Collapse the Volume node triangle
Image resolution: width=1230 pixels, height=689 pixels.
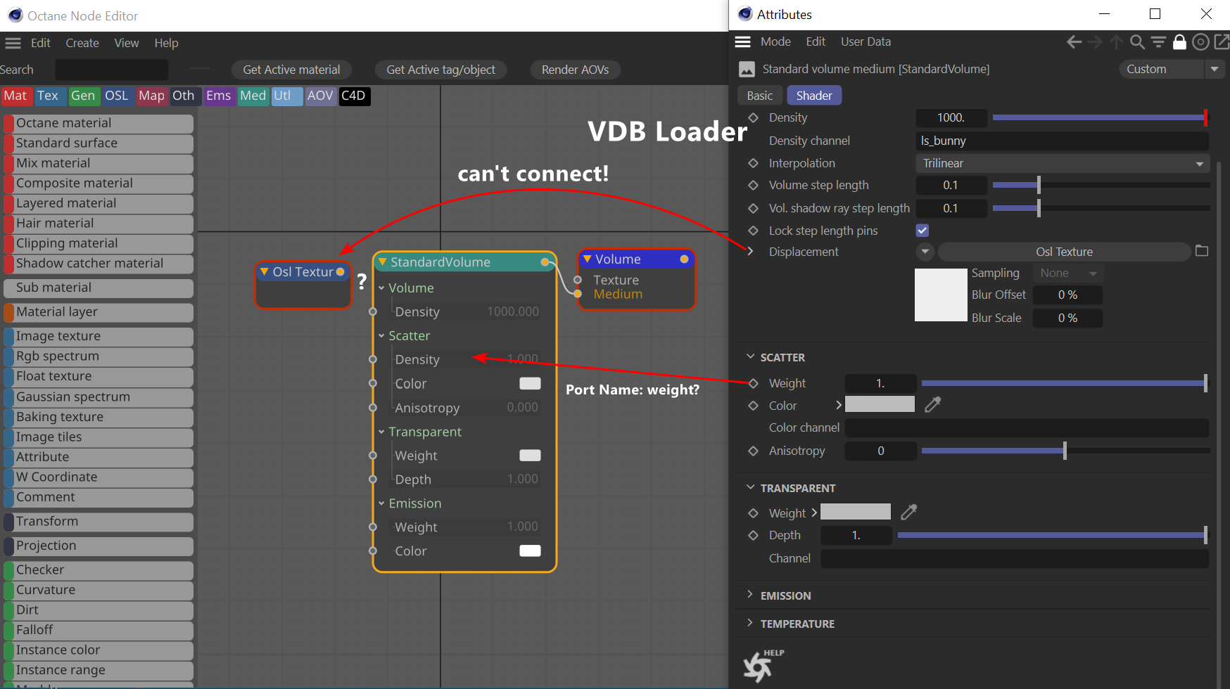pos(587,259)
